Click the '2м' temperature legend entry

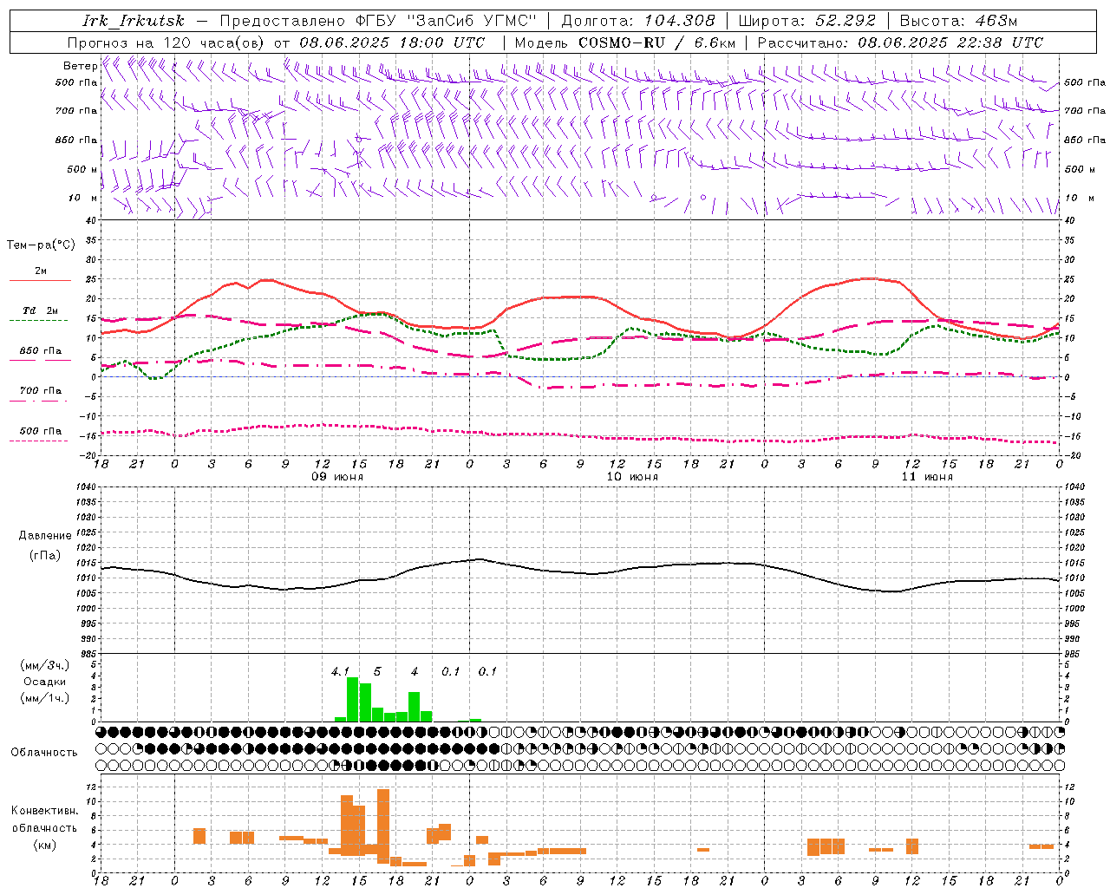[x=41, y=271]
